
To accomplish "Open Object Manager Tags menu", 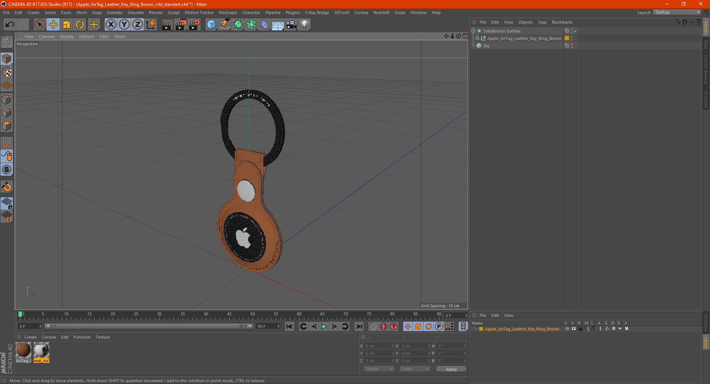I will [542, 22].
